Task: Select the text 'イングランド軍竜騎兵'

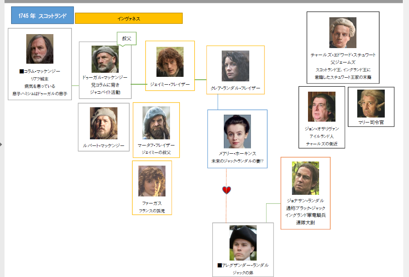Action: [306, 215]
